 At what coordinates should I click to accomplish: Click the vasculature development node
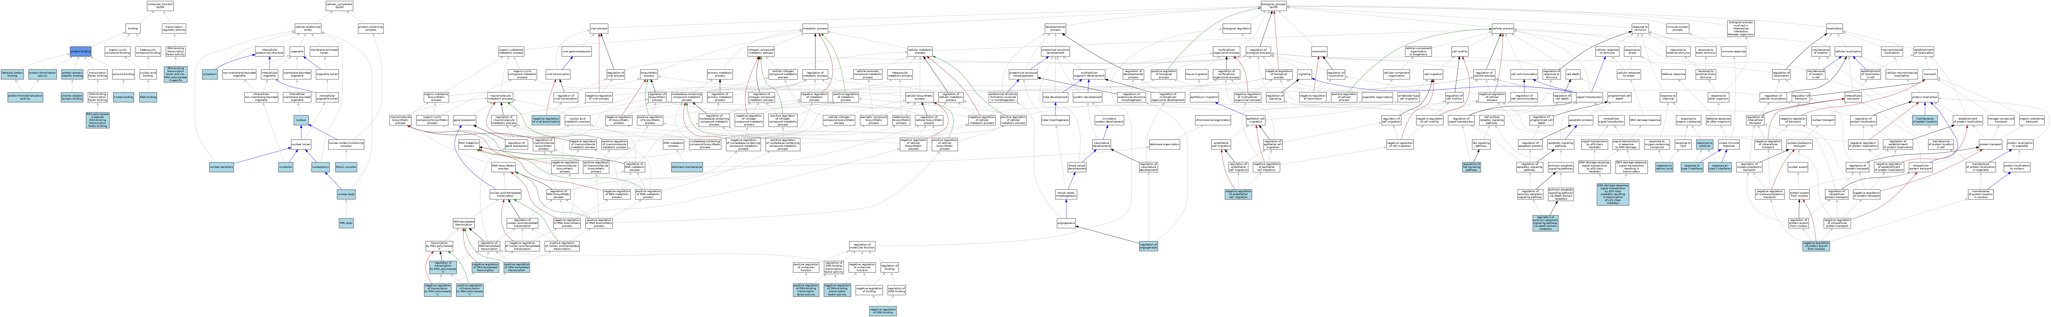point(1102,144)
